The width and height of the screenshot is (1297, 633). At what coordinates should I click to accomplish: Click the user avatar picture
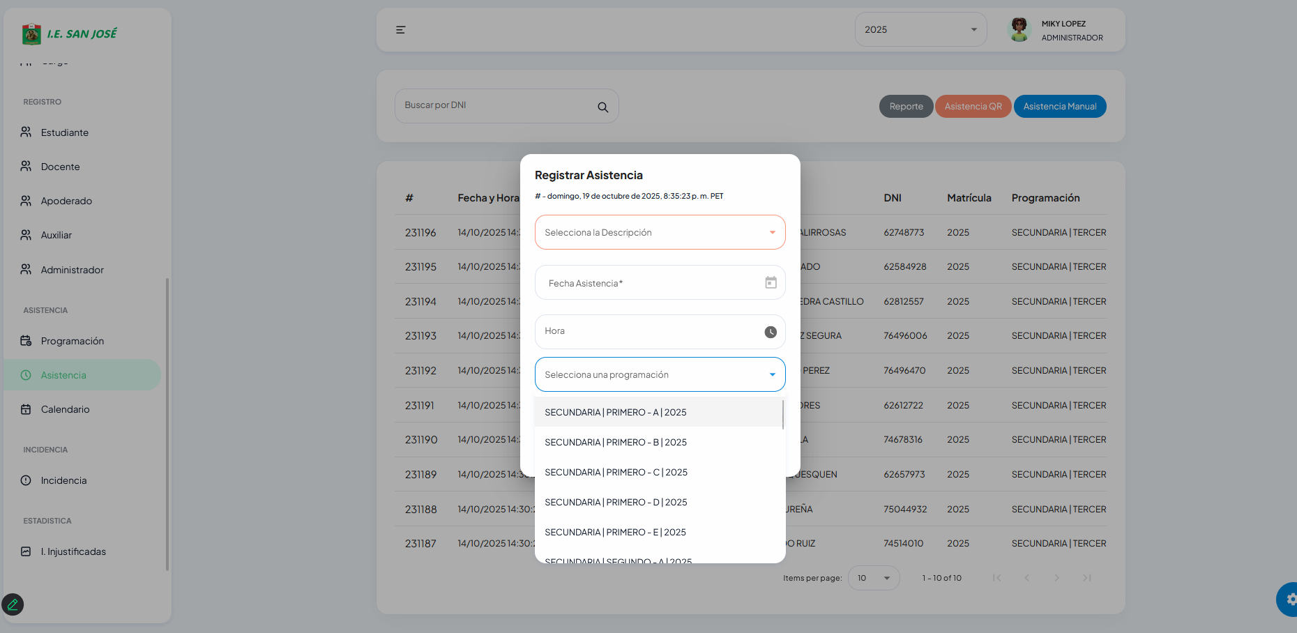1019,29
